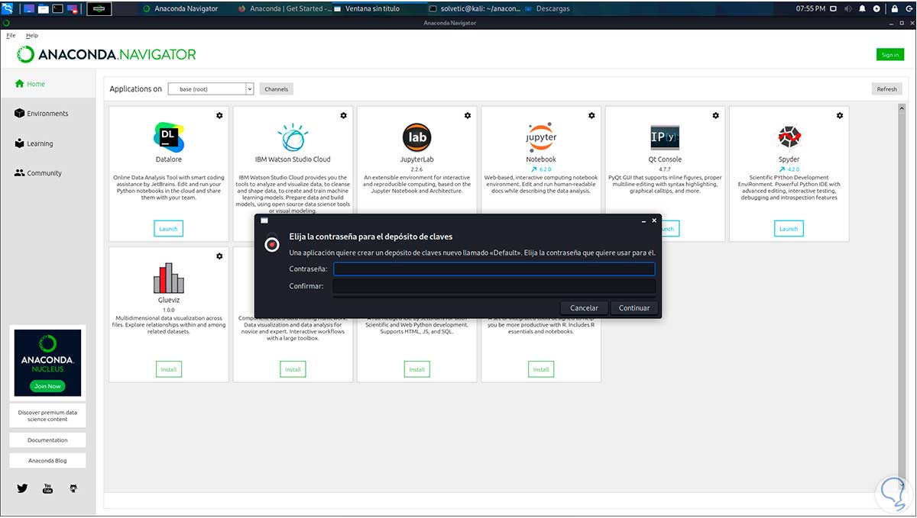917x518 pixels.
Task: Click Cancelar in keyring dialog
Action: pyautogui.click(x=584, y=308)
